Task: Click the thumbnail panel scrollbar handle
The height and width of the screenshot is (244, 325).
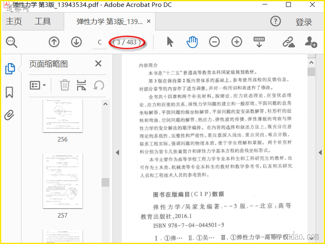Action: pyautogui.click(x=105, y=182)
